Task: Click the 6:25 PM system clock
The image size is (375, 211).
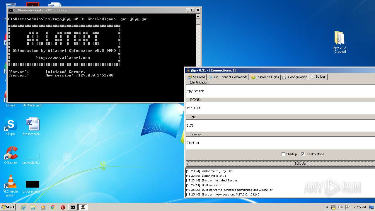Action: (360, 207)
